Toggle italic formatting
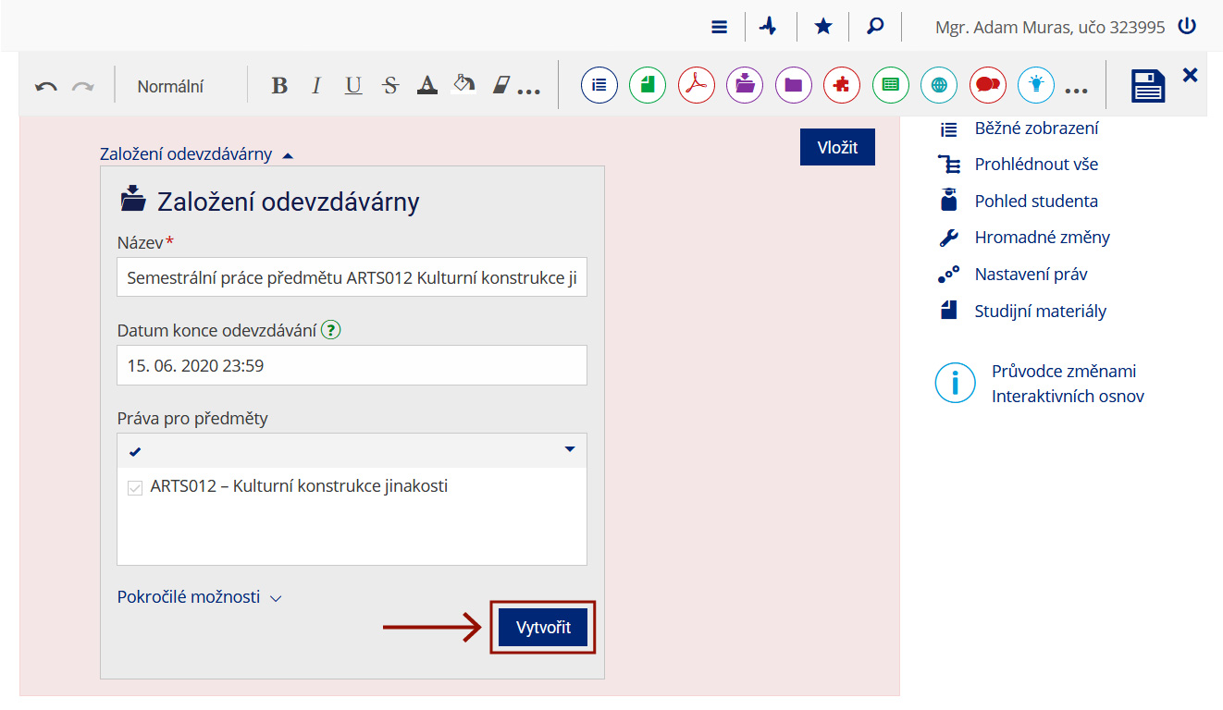The width and height of the screenshot is (1223, 710). (315, 86)
